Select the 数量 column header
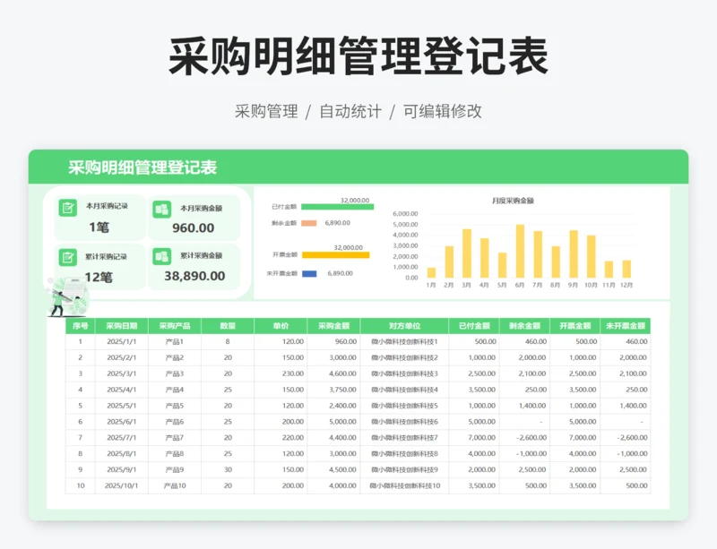Image resolution: width=717 pixels, height=549 pixels. pos(228,326)
